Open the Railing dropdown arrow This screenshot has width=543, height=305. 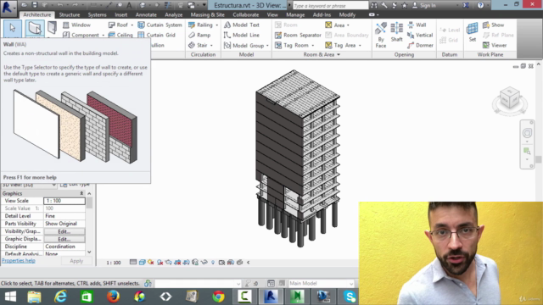(217, 25)
